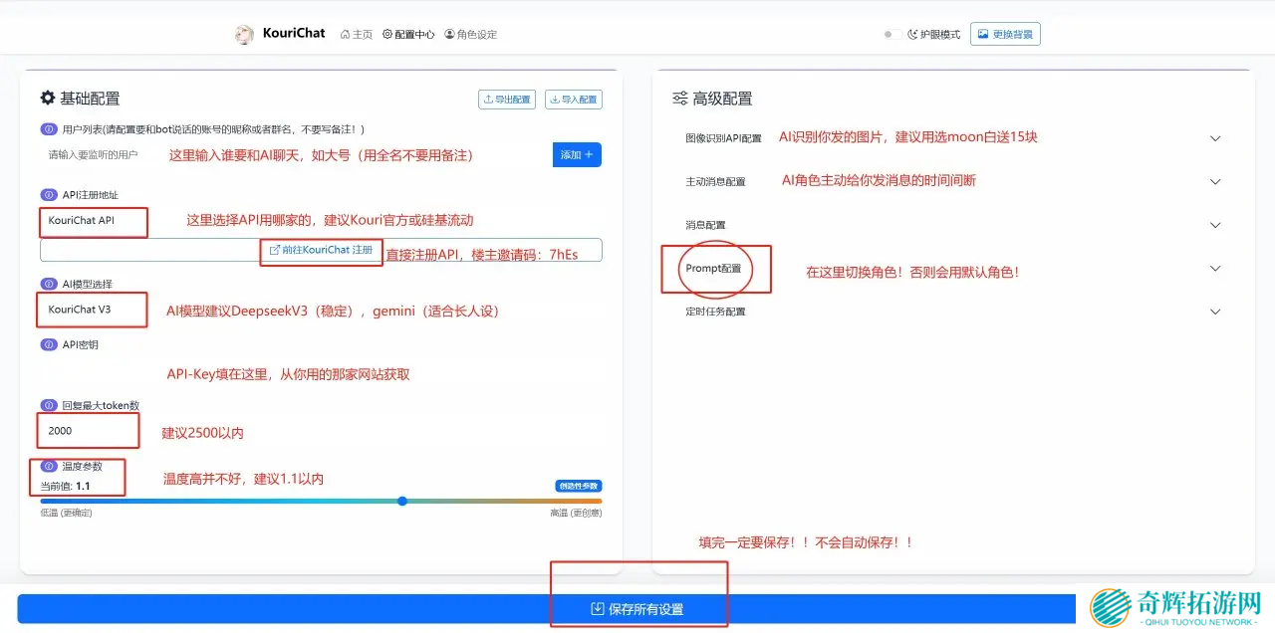The height and width of the screenshot is (633, 1275).
Task: Click the 基础配置 gear icon
Action: (48, 98)
